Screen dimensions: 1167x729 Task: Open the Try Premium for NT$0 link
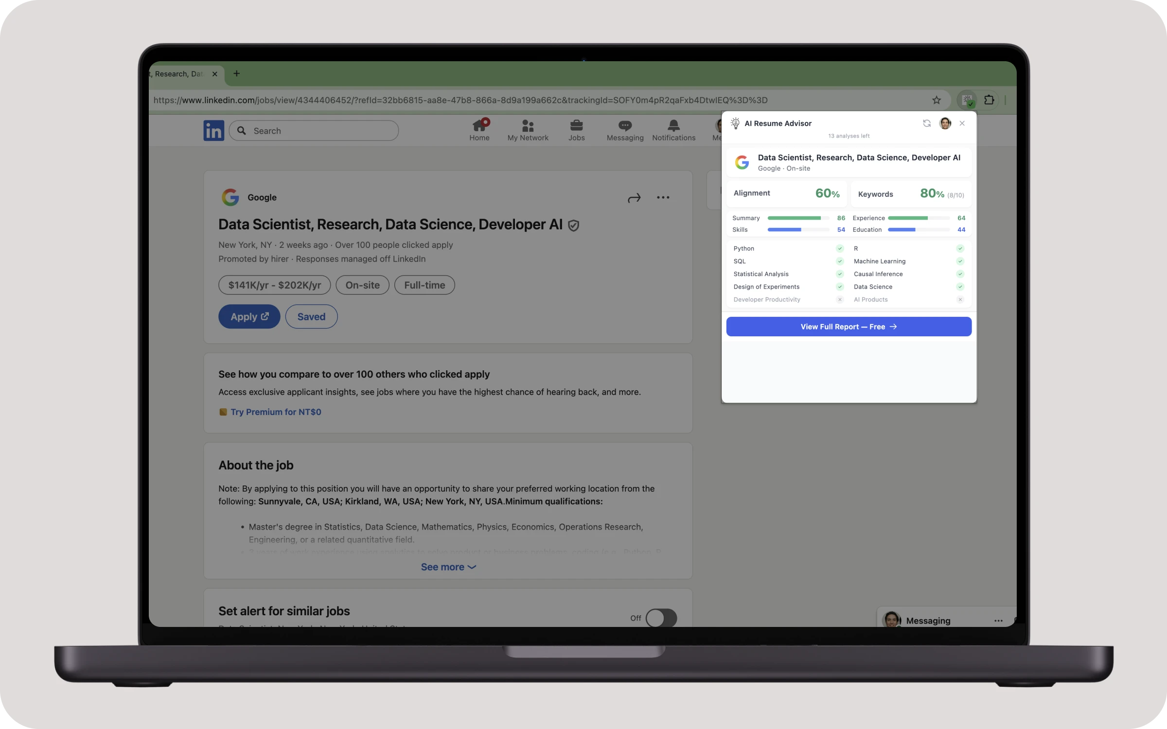coord(276,412)
